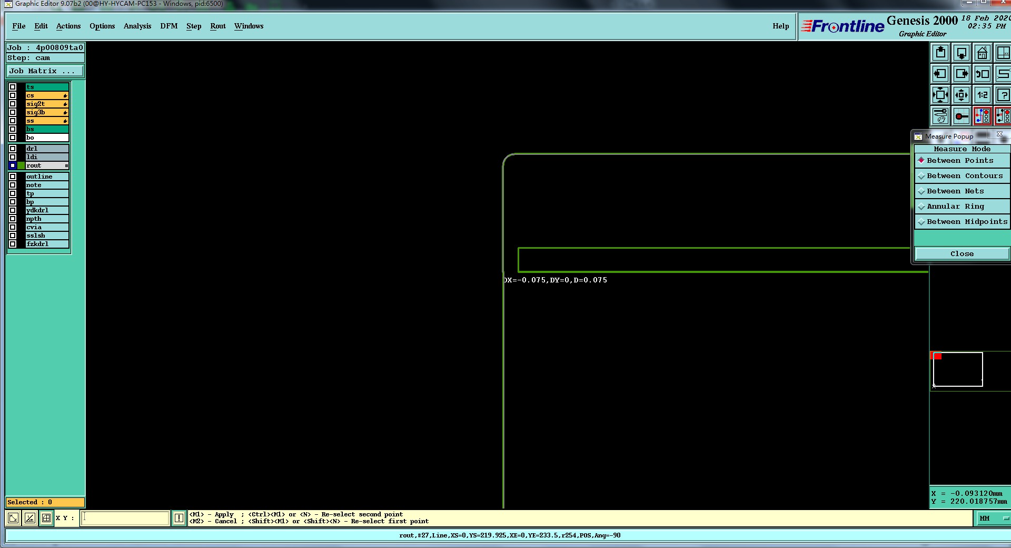This screenshot has height=548, width=1011.
Task: Toggle the npth layer checkbox
Action: click(13, 219)
